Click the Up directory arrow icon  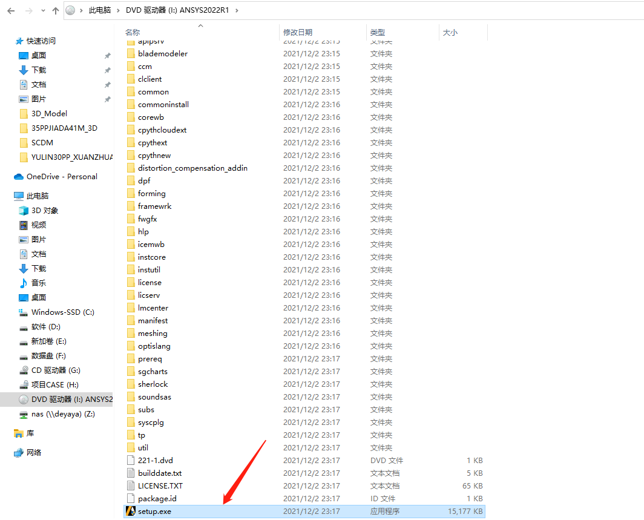56,11
